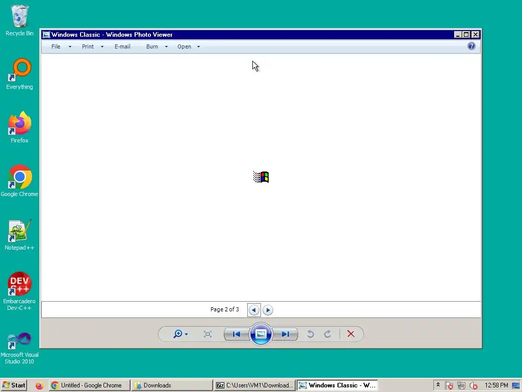The width and height of the screenshot is (522, 392).
Task: Switch to Untitled - Google Chrome taskbar button
Action: pos(89,385)
